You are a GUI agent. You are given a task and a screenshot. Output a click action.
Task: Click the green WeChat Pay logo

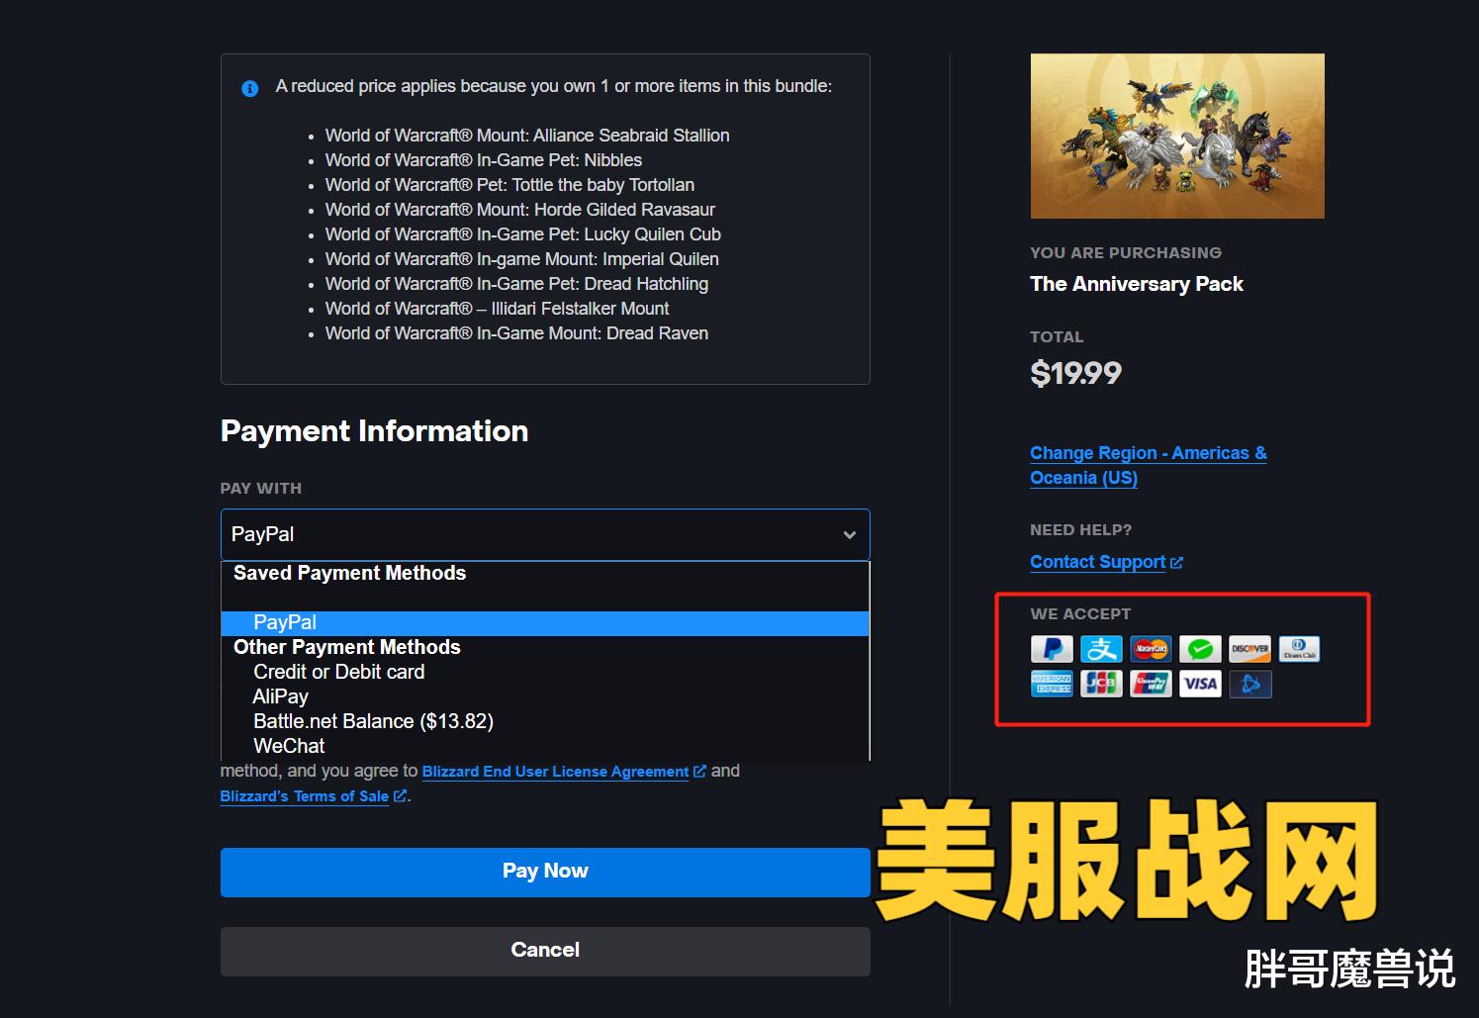(1200, 649)
